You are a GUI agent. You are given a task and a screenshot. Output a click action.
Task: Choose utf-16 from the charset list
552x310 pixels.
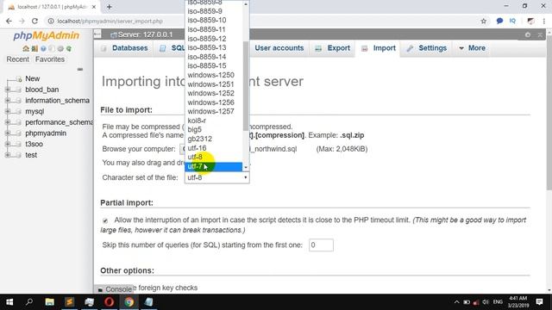[x=213, y=148]
